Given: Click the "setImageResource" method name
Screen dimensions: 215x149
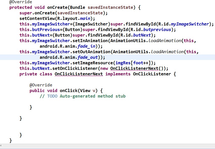Looking at the screenshot, I should pyautogui.click(x=93, y=63).
